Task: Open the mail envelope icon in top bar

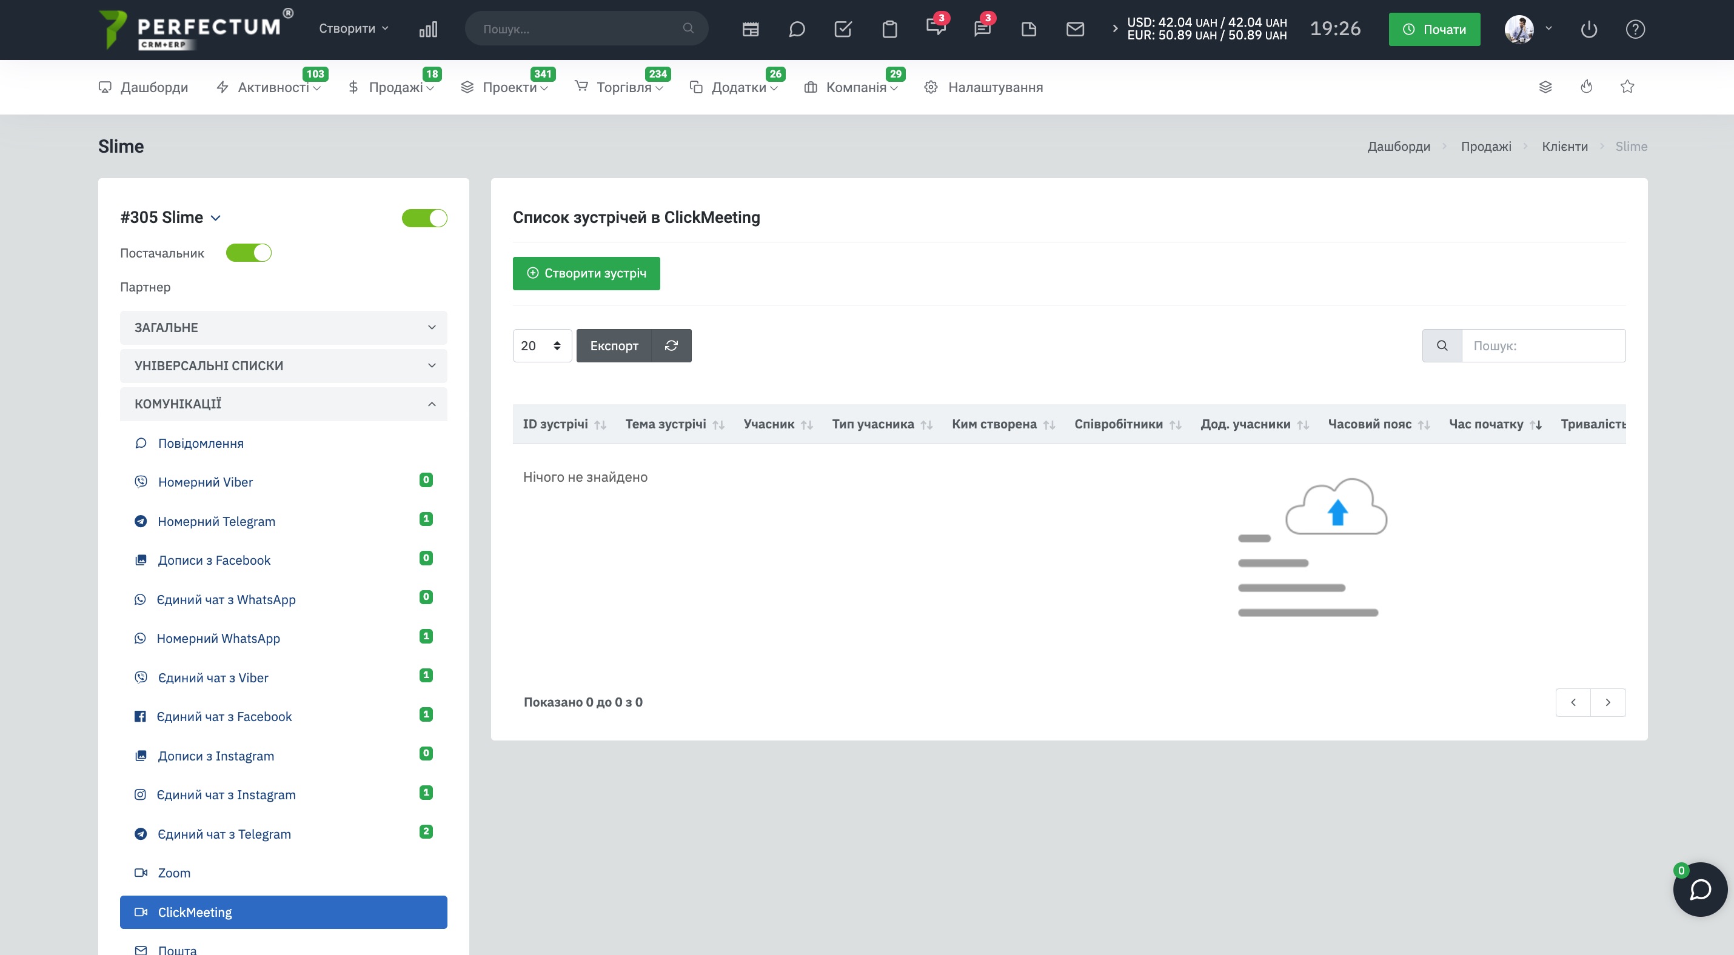Action: pyautogui.click(x=1075, y=29)
